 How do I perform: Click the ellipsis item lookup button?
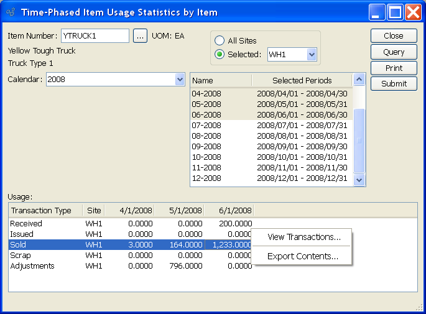point(141,36)
